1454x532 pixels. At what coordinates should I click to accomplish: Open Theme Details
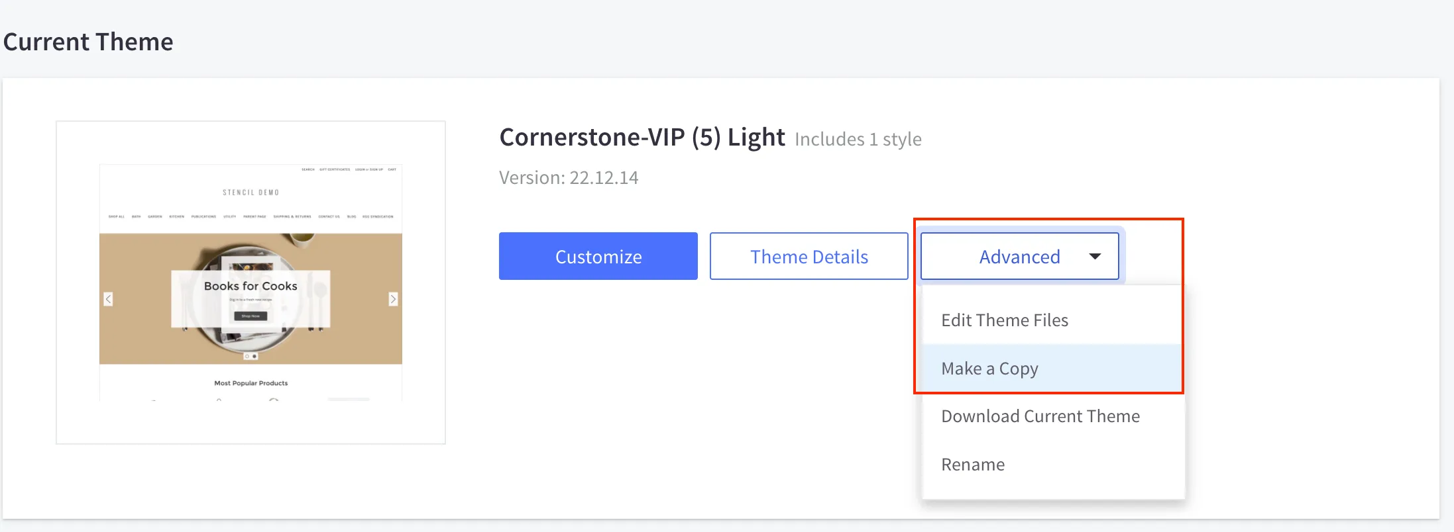pos(809,256)
